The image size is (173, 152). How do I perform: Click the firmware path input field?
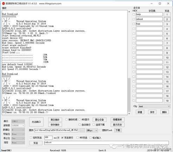(x=56, y=130)
